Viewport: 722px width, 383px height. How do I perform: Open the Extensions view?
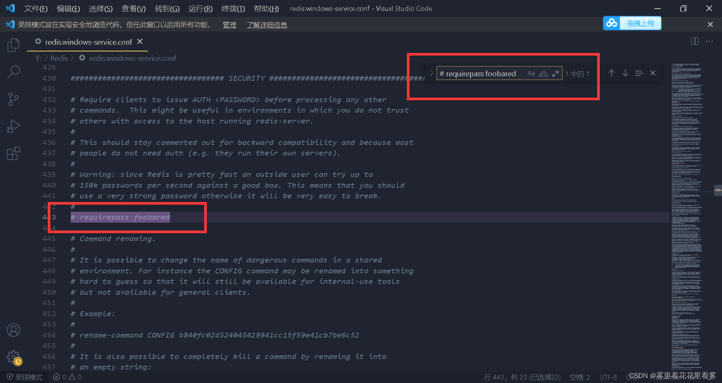(x=14, y=153)
